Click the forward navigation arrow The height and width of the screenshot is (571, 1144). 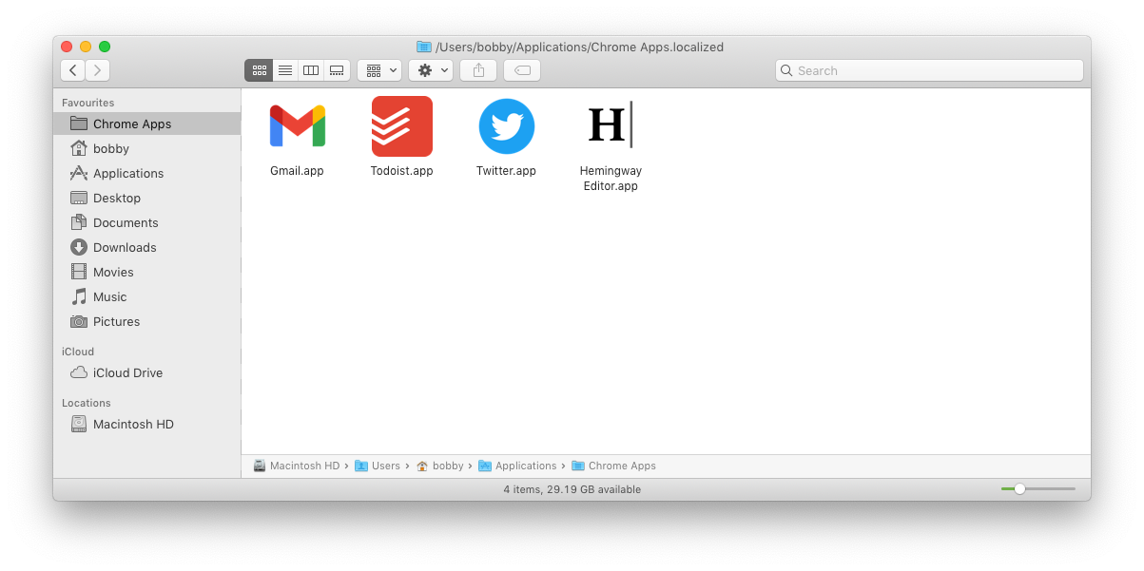tap(97, 69)
